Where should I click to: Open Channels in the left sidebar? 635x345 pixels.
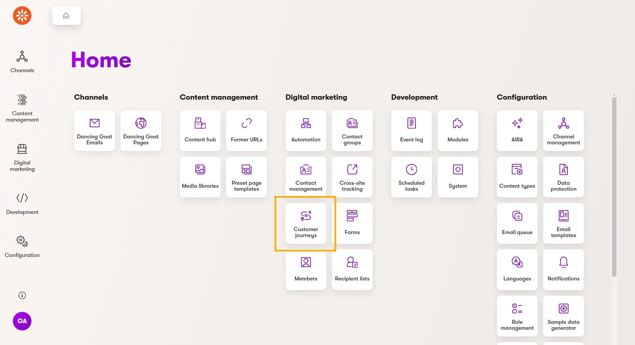[22, 62]
